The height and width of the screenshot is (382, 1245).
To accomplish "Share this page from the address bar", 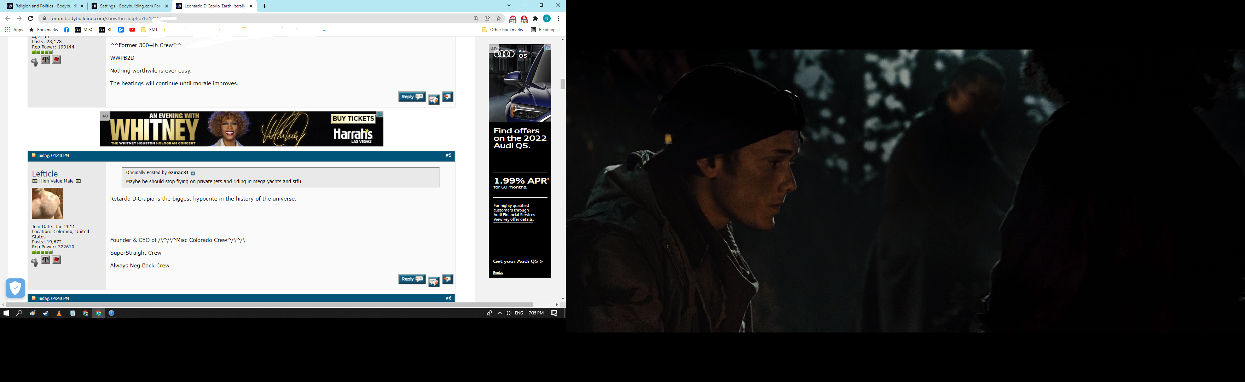I will click(487, 18).
